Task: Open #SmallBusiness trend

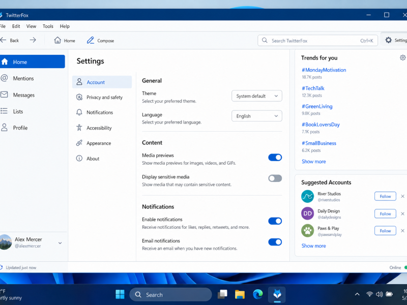Action: [319, 143]
